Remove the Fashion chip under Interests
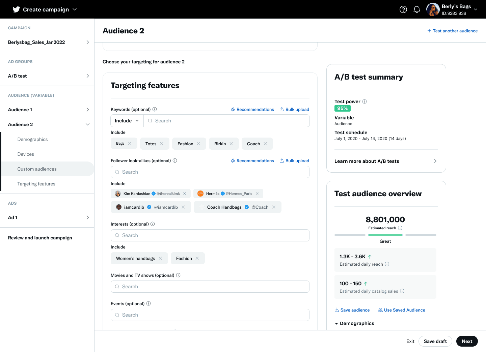Screen dimensions: 486x352 [197, 258]
